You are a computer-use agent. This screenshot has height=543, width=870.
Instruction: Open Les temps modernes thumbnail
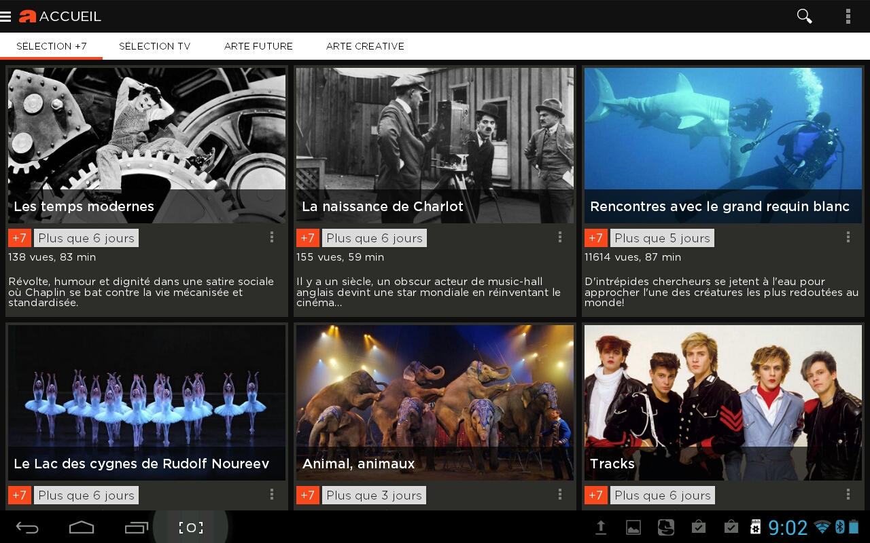[x=147, y=145]
